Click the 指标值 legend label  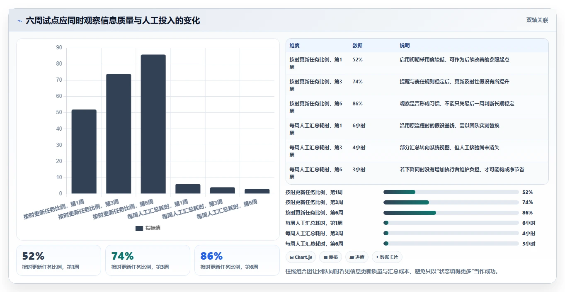[153, 228]
